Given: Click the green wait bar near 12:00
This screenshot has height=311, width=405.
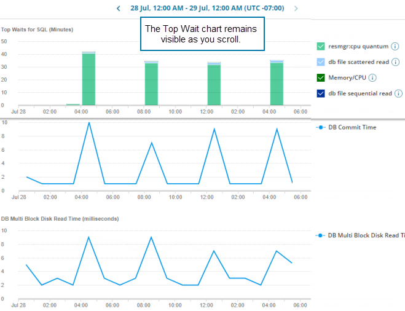Looking at the screenshot, I should point(214,85).
